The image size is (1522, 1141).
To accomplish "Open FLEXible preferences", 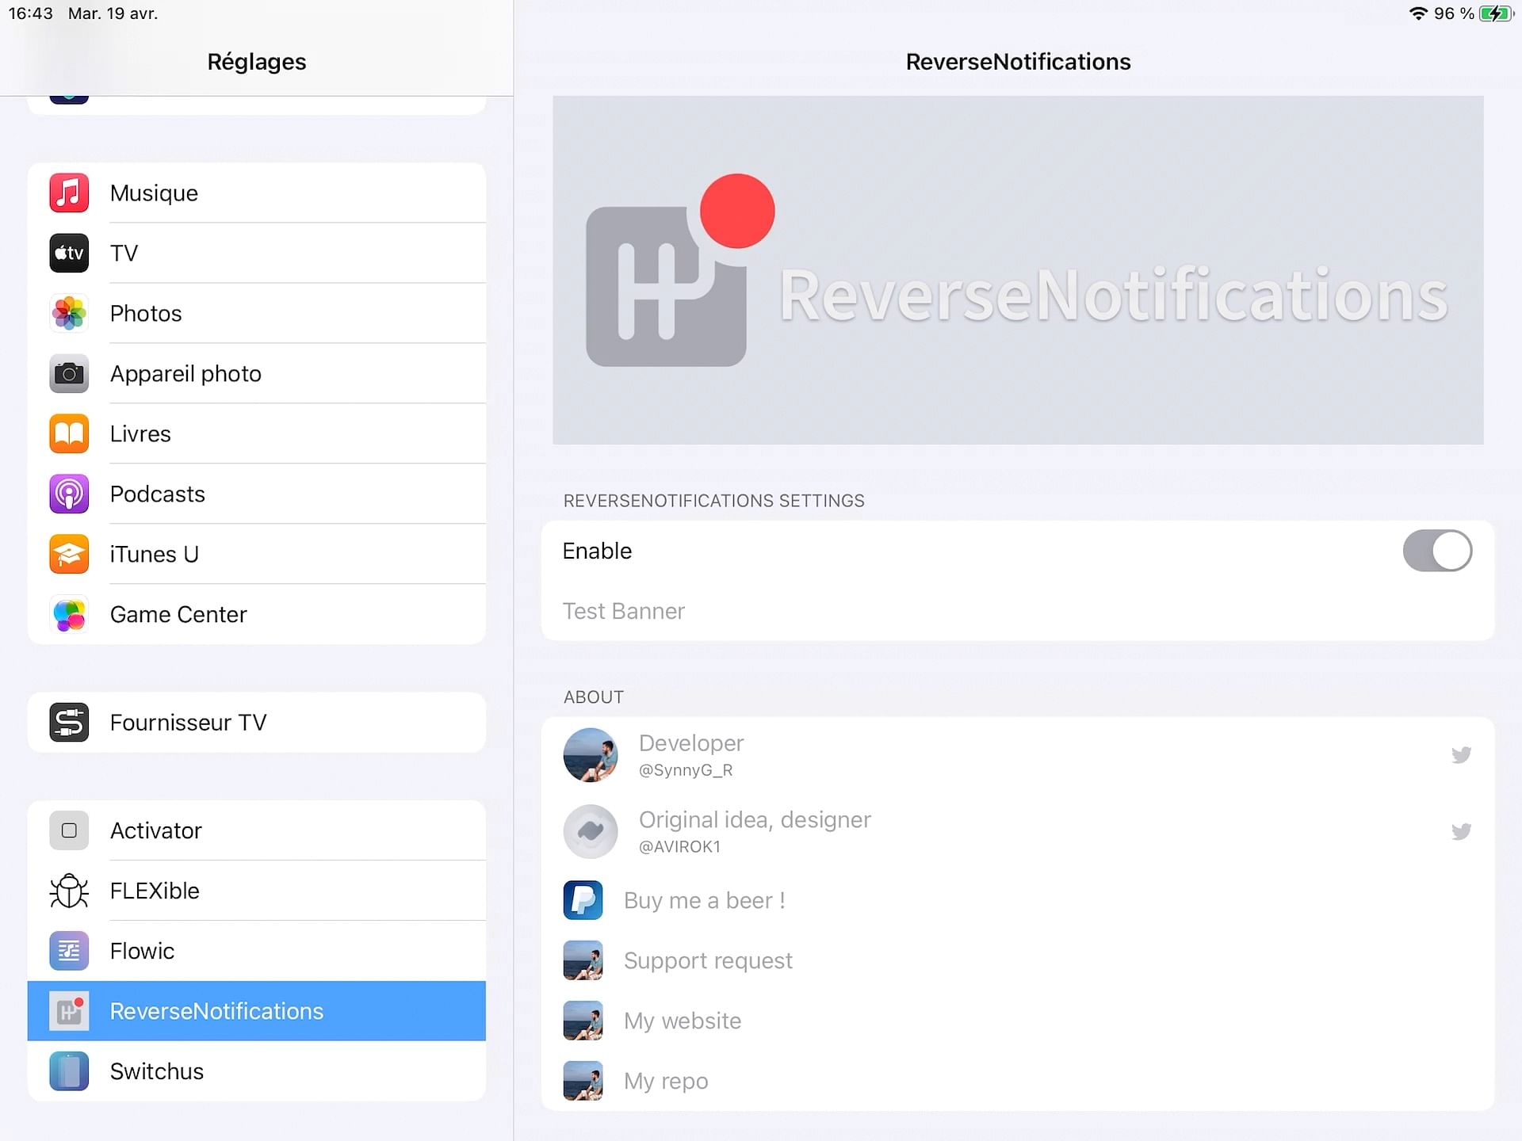I will coord(257,891).
